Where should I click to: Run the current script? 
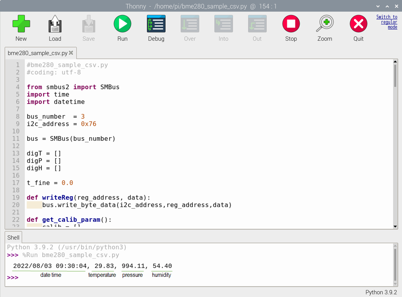(x=122, y=24)
